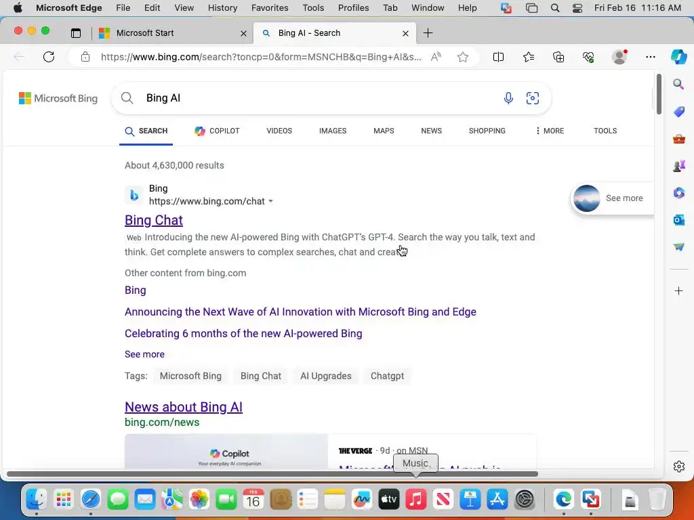
Task: Open the sidebar Microsoft 365 icon
Action: (679, 193)
